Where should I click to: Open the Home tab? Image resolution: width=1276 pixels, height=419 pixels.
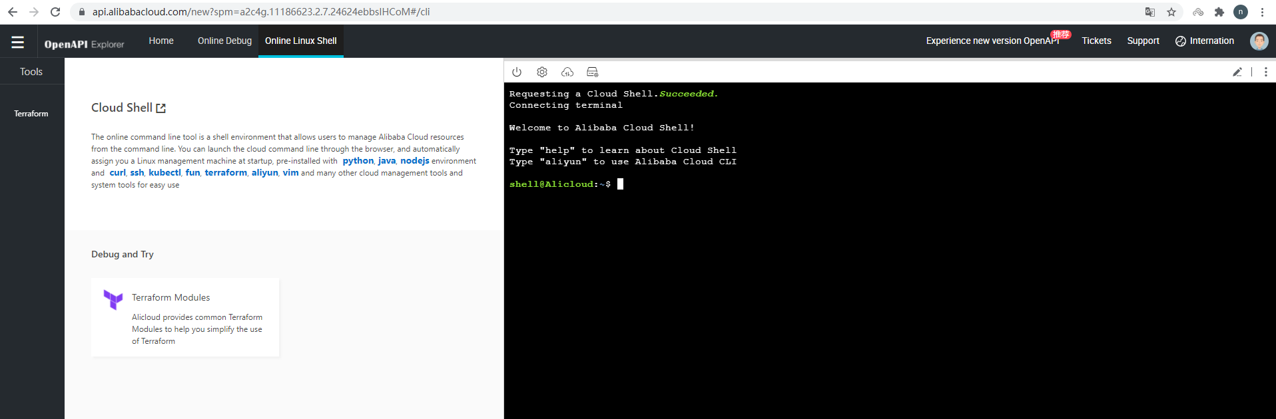(161, 41)
